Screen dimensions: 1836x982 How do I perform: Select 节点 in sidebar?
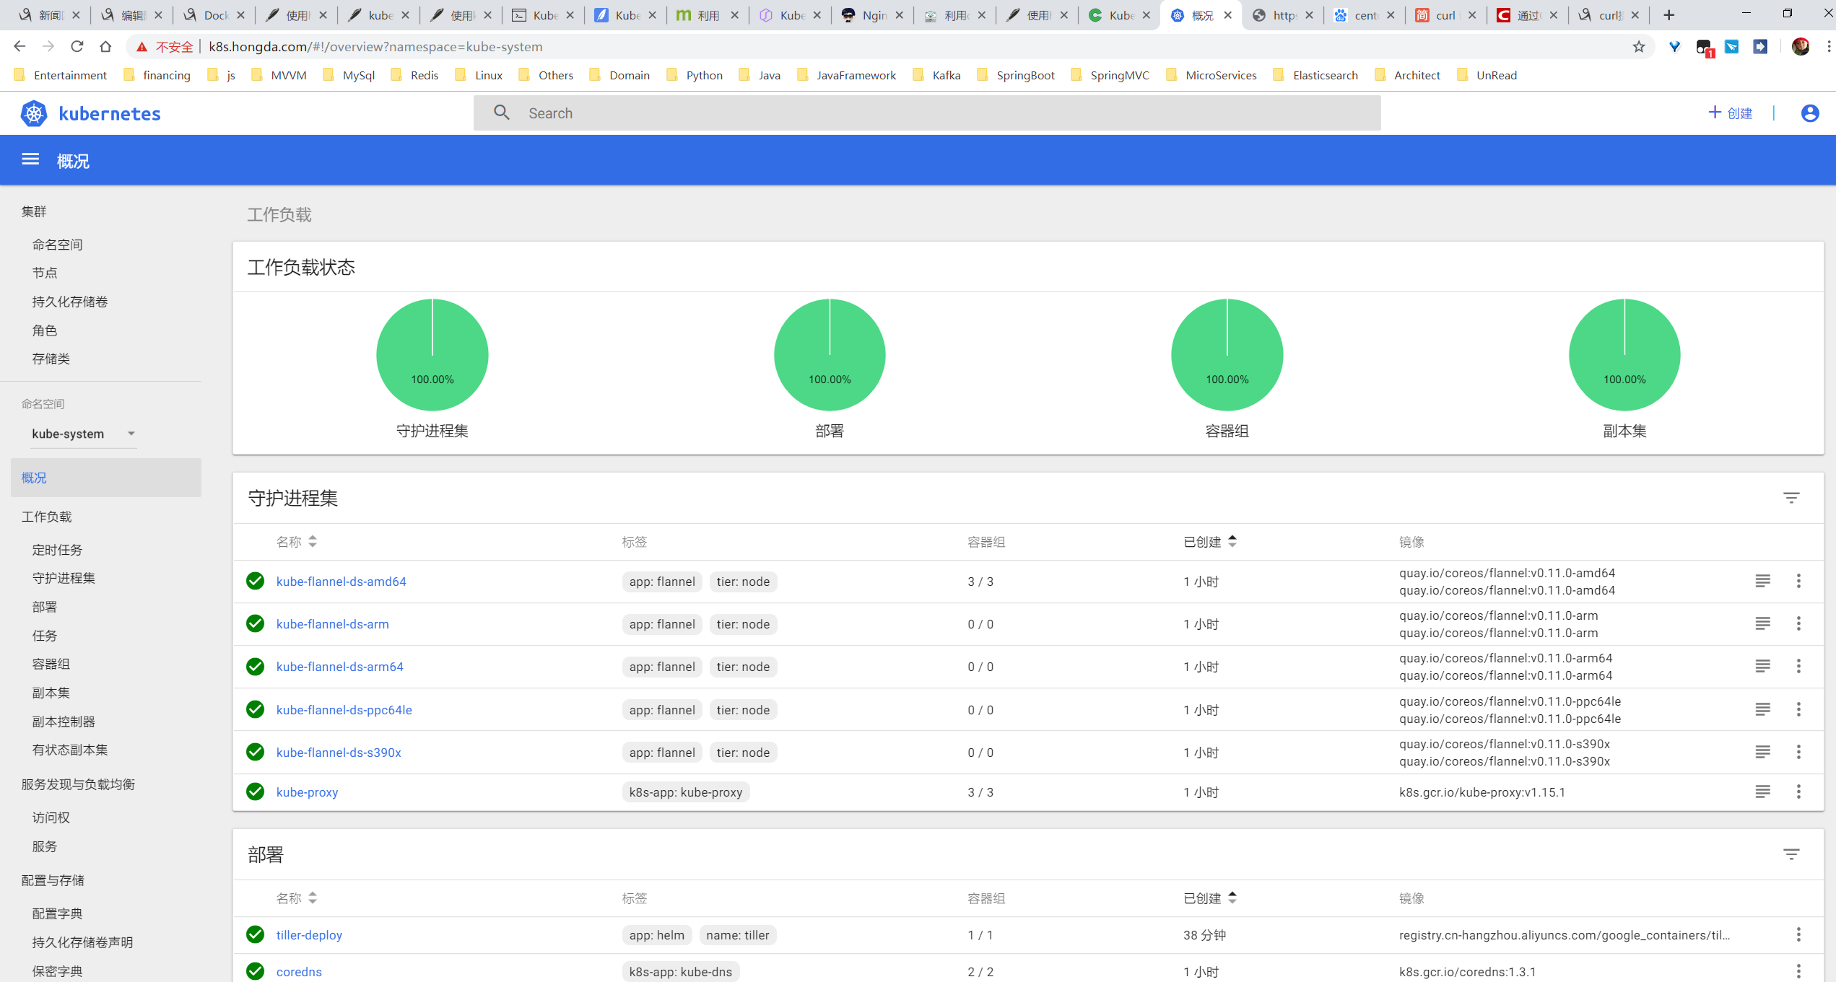tap(44, 273)
